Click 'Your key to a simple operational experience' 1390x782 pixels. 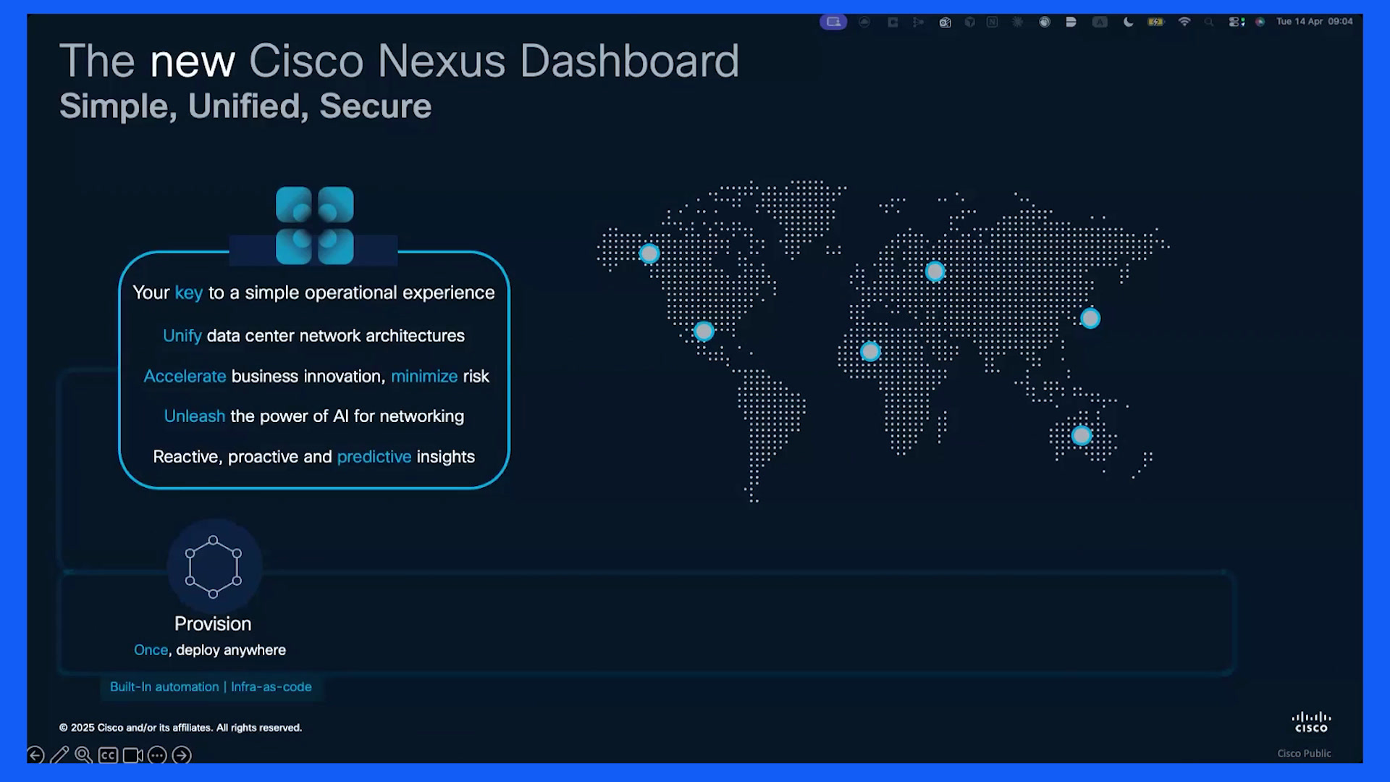click(313, 293)
